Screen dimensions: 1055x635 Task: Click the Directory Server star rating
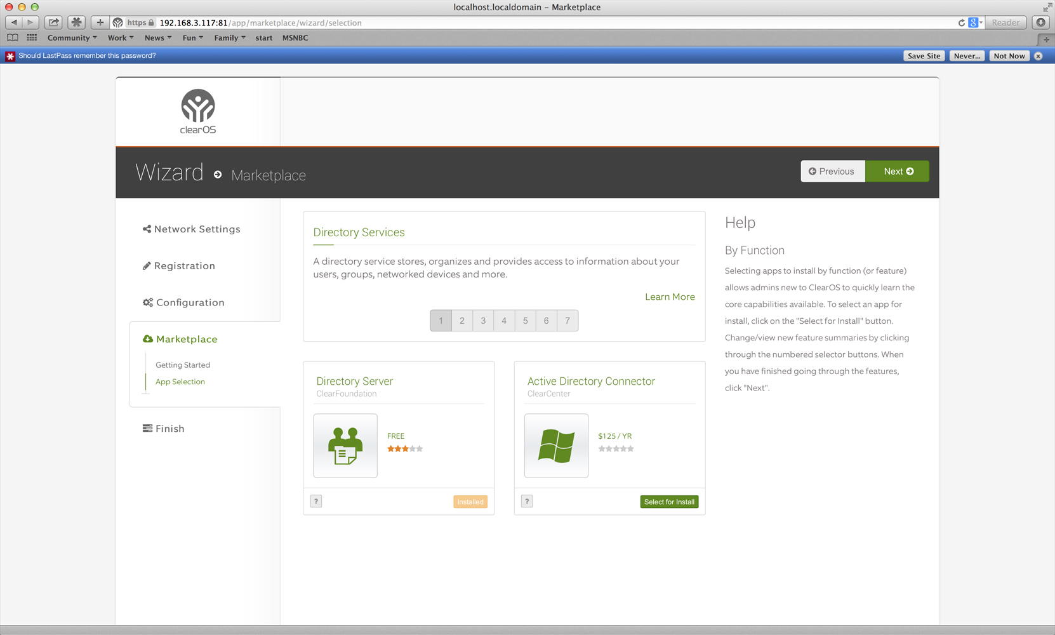[x=405, y=449]
